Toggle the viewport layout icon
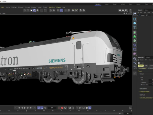 coord(131,13)
